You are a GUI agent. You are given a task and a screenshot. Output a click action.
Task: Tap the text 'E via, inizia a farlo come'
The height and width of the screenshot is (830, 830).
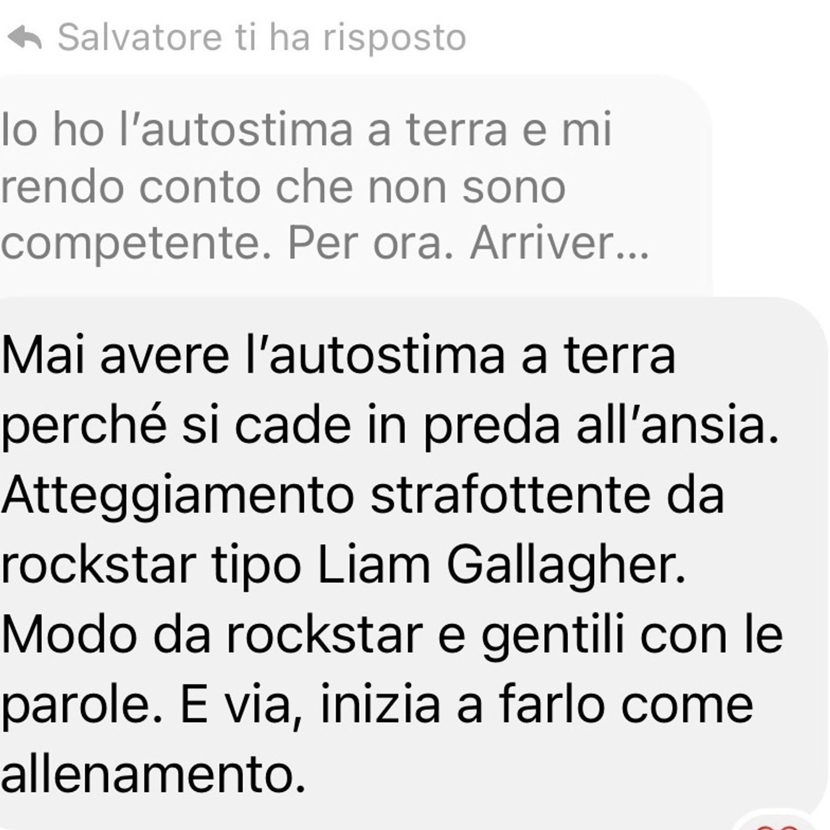click(x=466, y=704)
